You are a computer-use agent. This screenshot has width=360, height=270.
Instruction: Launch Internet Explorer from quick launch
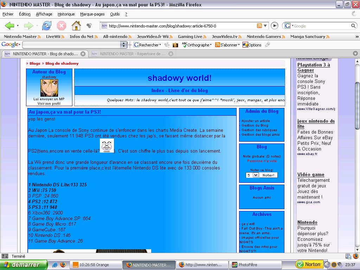point(54,265)
